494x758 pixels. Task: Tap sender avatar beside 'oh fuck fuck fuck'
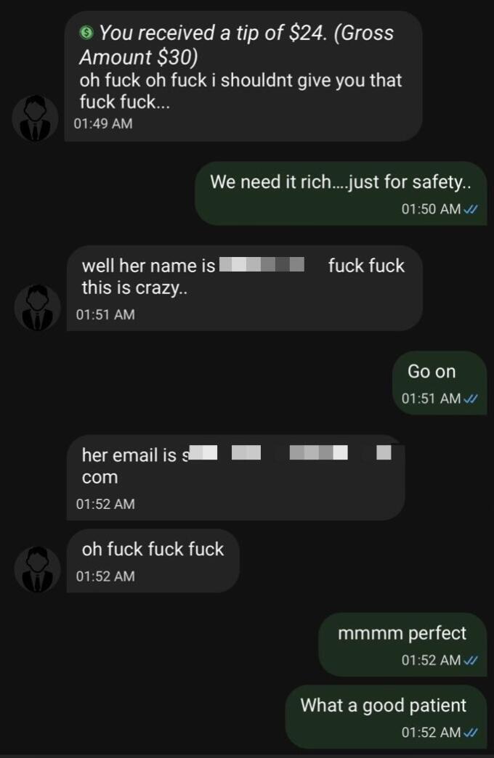point(37,569)
